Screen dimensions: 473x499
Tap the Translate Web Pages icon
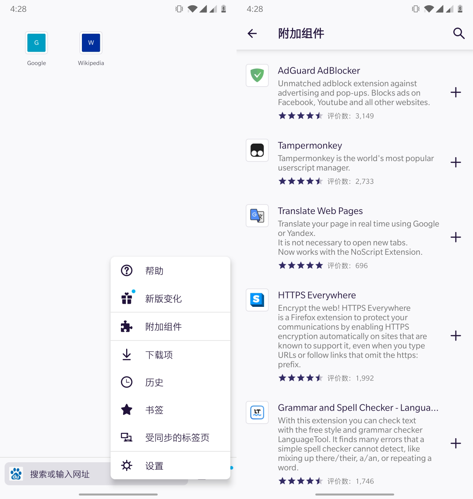tap(257, 215)
